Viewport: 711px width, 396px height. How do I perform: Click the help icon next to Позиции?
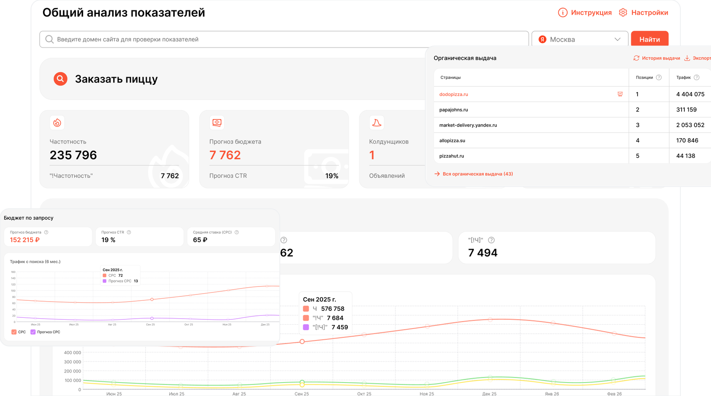pyautogui.click(x=659, y=77)
